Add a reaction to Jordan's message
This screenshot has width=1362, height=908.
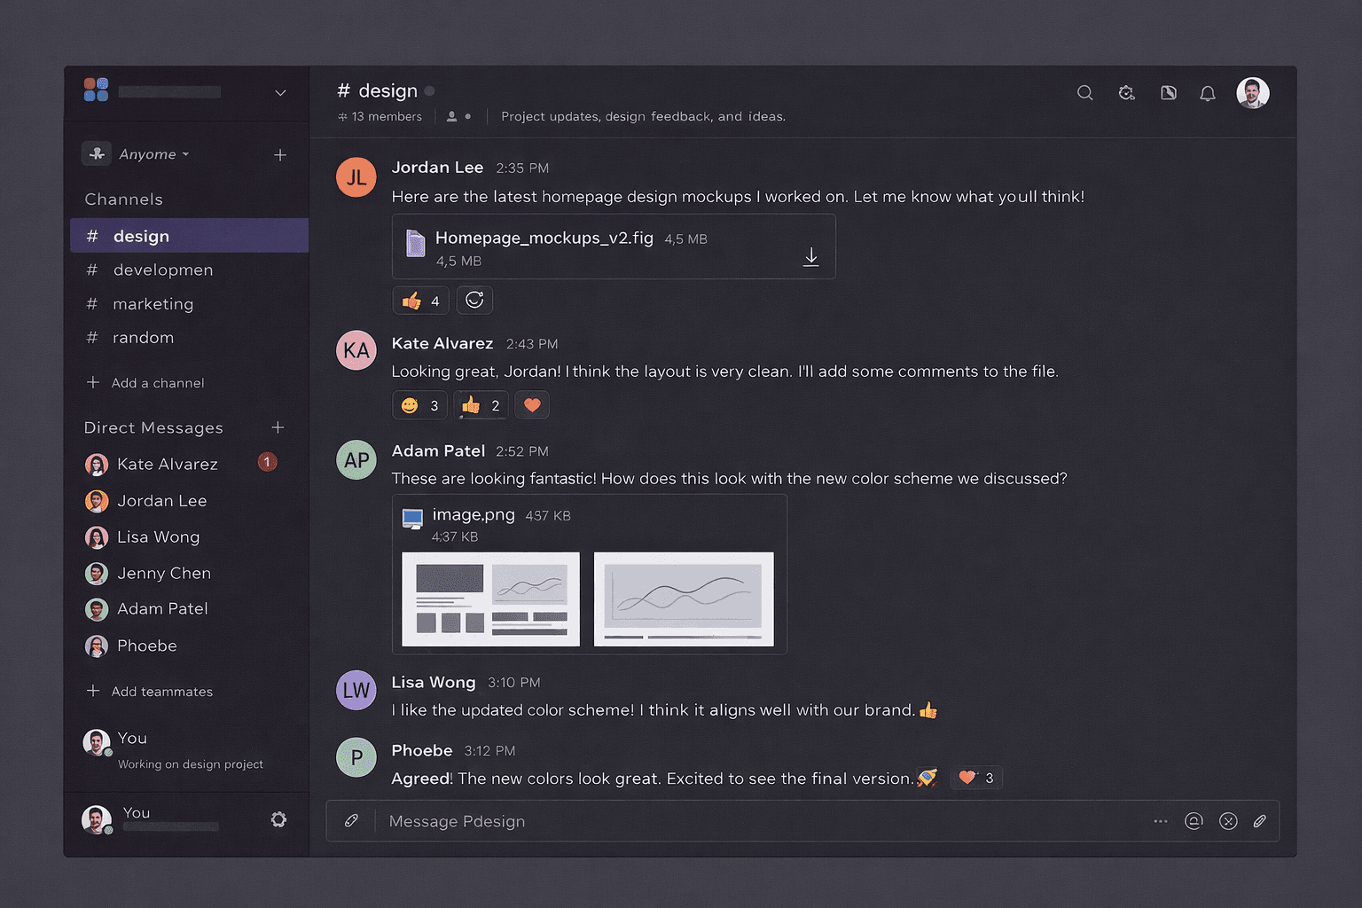click(474, 301)
